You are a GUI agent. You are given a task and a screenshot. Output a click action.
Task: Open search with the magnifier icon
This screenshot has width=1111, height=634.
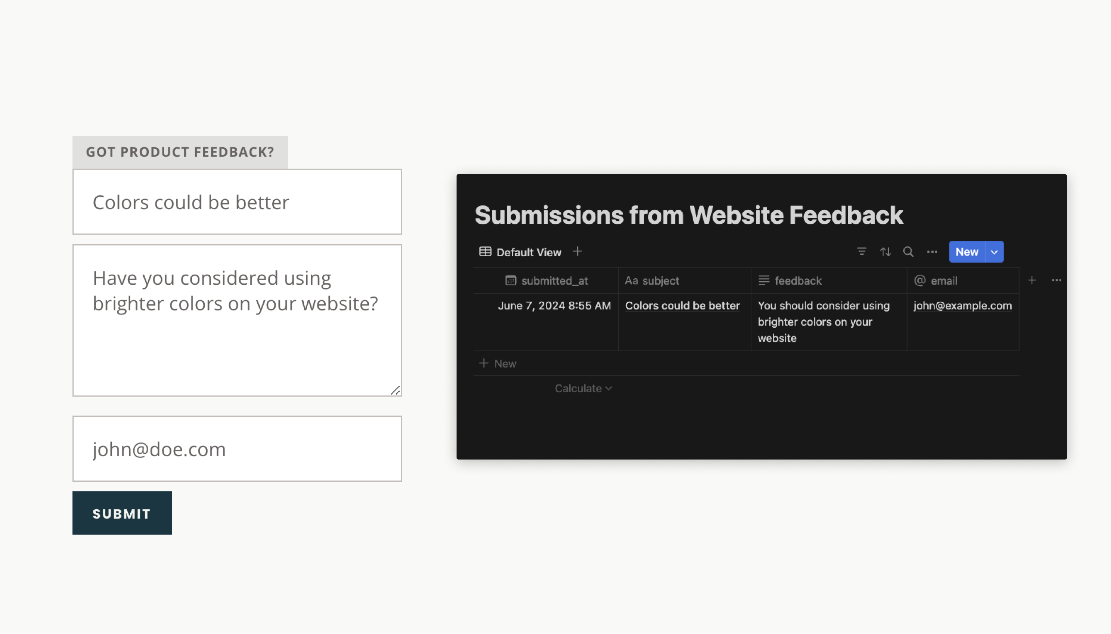[x=908, y=252]
